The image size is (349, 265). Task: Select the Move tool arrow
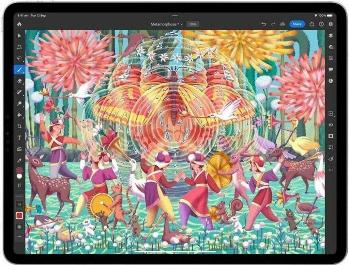click(x=19, y=36)
